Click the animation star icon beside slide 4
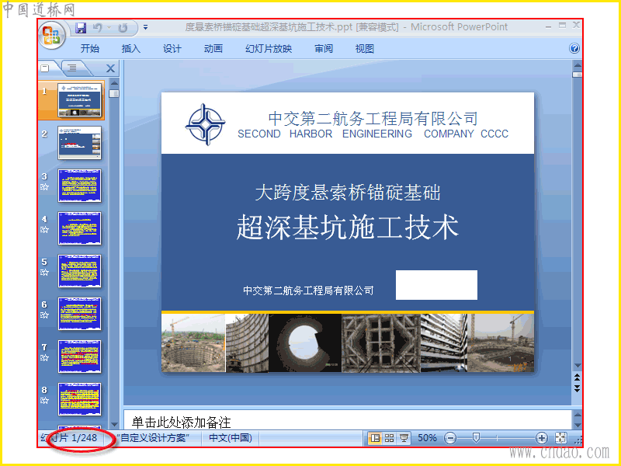Image resolution: width=621 pixels, height=466 pixels. pyautogui.click(x=44, y=230)
